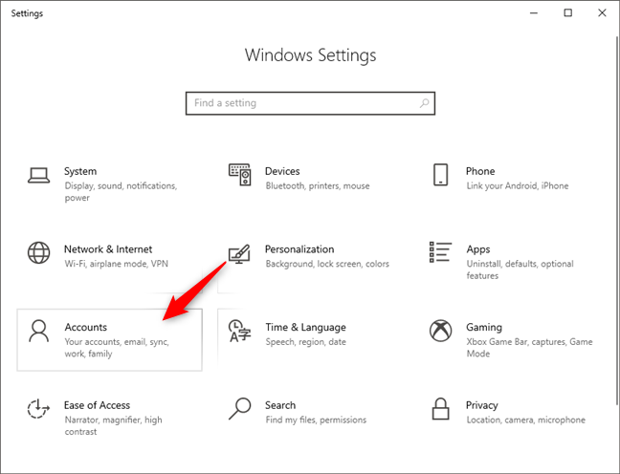This screenshot has height=474, width=620.
Task: Click 'Display, sound, notifications, power' text
Action: coord(121,191)
